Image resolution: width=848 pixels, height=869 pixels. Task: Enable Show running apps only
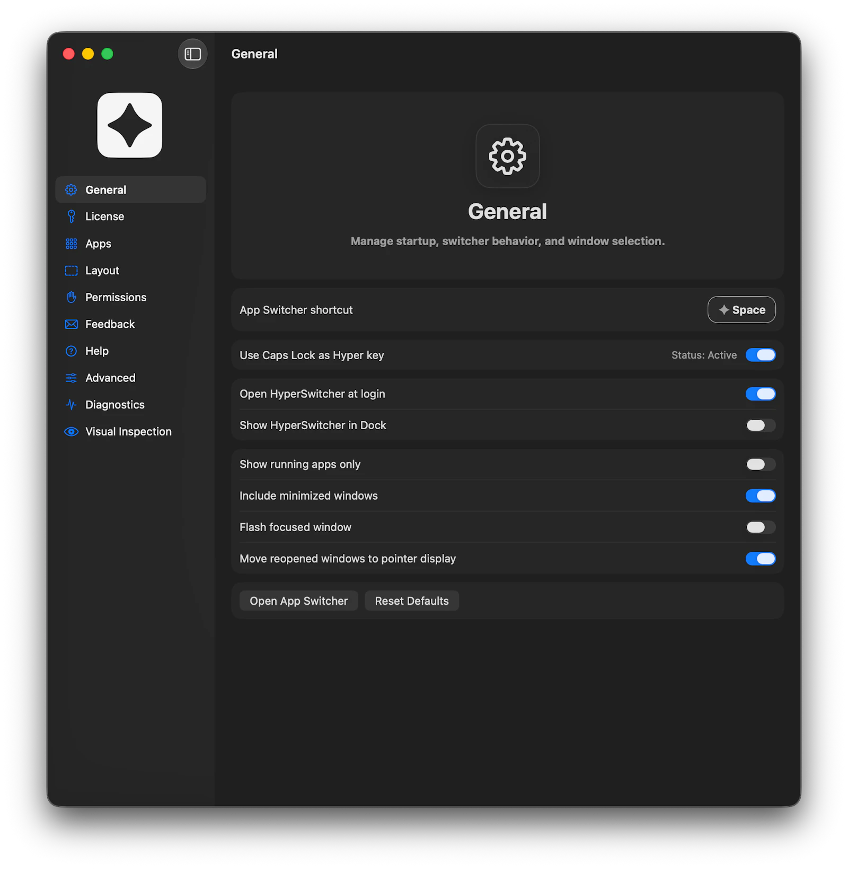pyautogui.click(x=761, y=464)
